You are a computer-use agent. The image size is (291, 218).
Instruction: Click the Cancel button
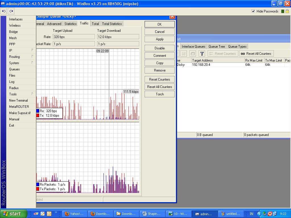[x=160, y=32]
